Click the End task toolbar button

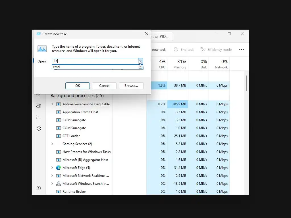coord(184,49)
